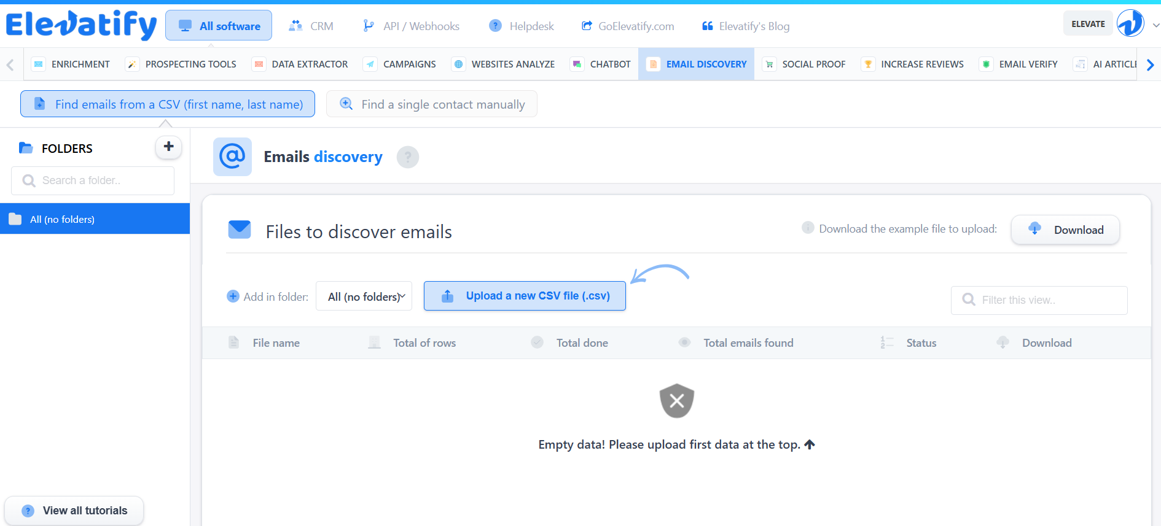The height and width of the screenshot is (526, 1161).
Task: Click the Total of rows column header
Action: [x=424, y=343]
